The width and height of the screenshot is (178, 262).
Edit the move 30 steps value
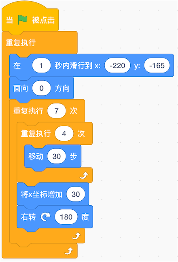[x=57, y=156]
